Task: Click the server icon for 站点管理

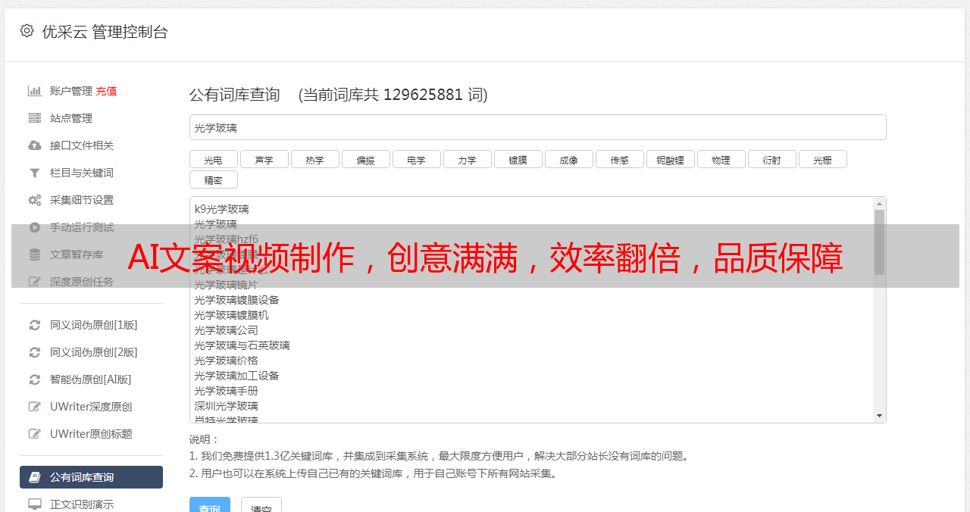Action: pyautogui.click(x=34, y=118)
